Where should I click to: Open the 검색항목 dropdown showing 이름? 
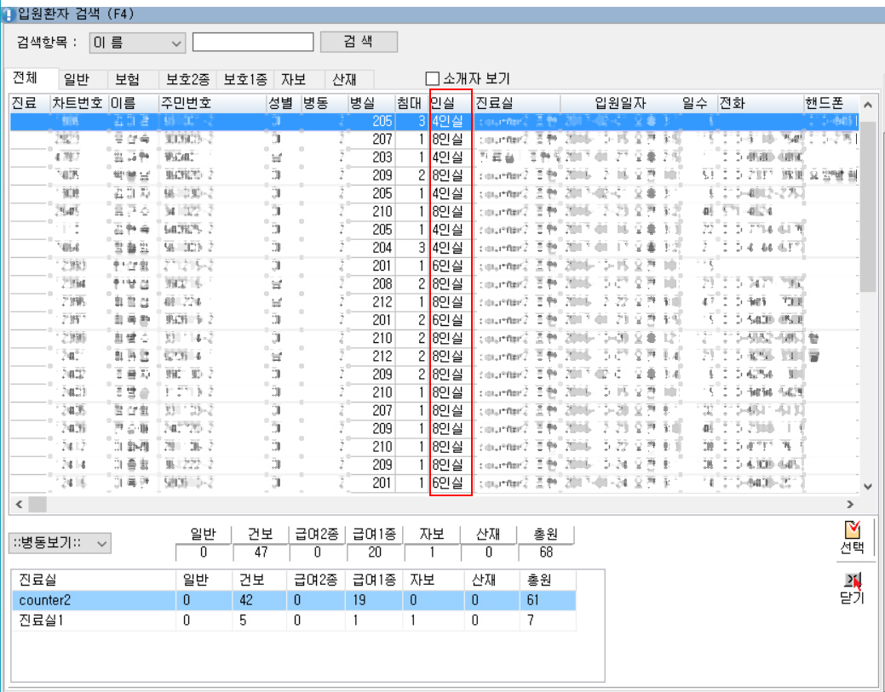[x=137, y=43]
